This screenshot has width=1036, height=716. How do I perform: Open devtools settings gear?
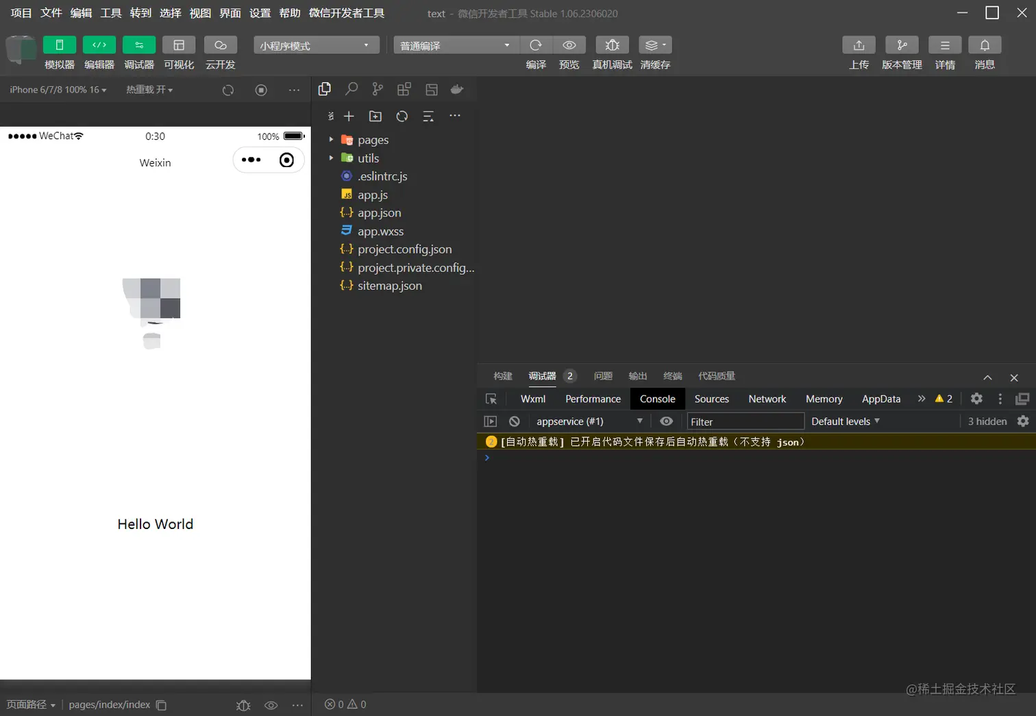[x=976, y=399]
